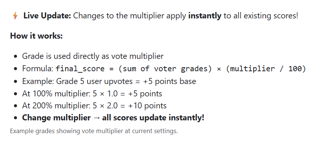Click the bold "Live Update:" label

pos(47,16)
